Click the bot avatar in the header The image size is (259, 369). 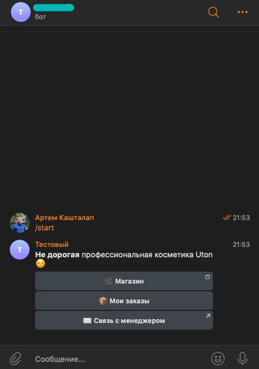click(x=21, y=12)
